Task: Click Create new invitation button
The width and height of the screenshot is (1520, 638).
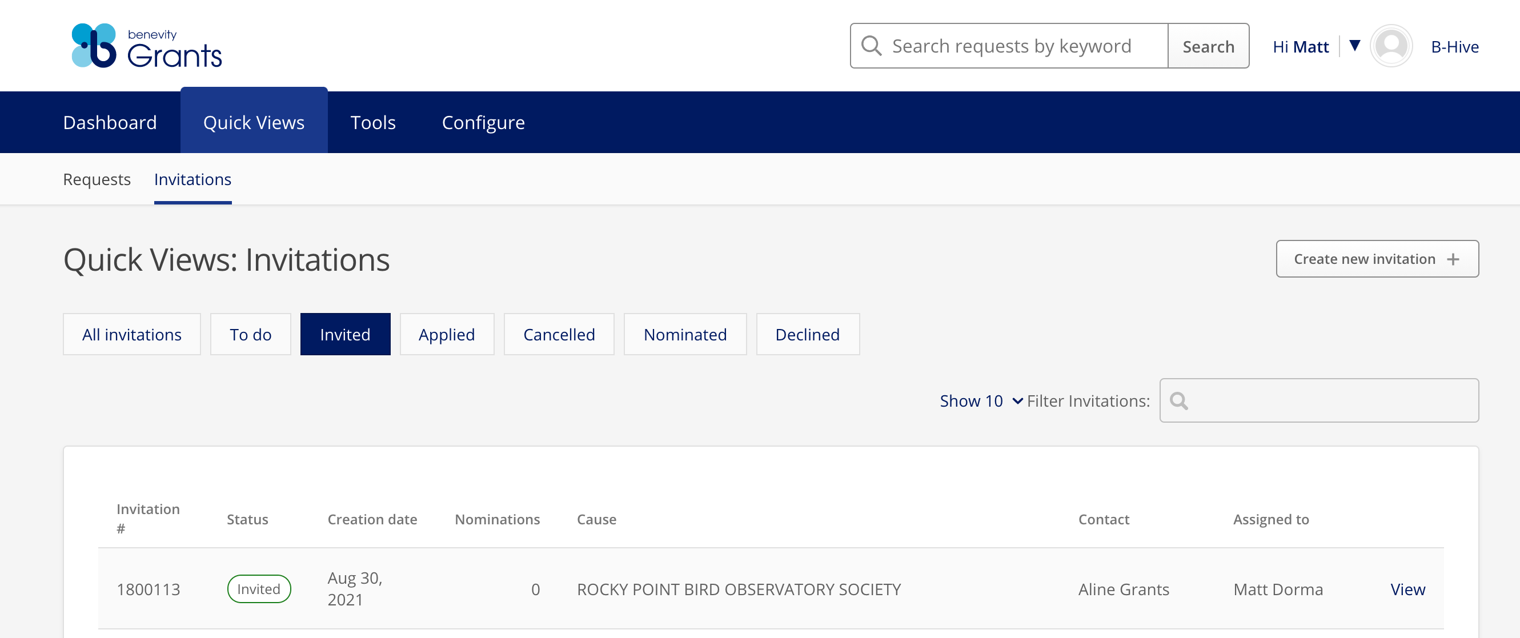Action: [1377, 259]
